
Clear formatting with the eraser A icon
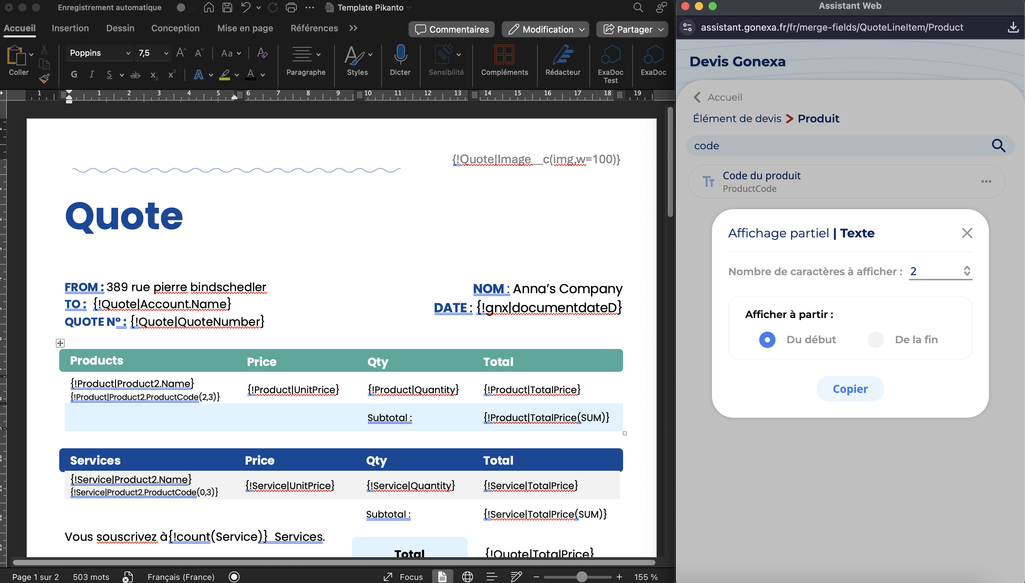point(262,53)
